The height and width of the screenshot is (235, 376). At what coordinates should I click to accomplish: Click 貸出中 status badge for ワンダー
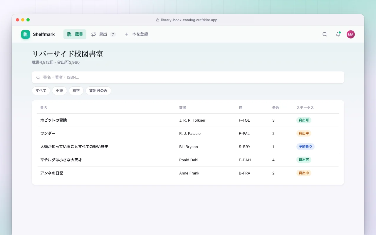click(x=304, y=133)
